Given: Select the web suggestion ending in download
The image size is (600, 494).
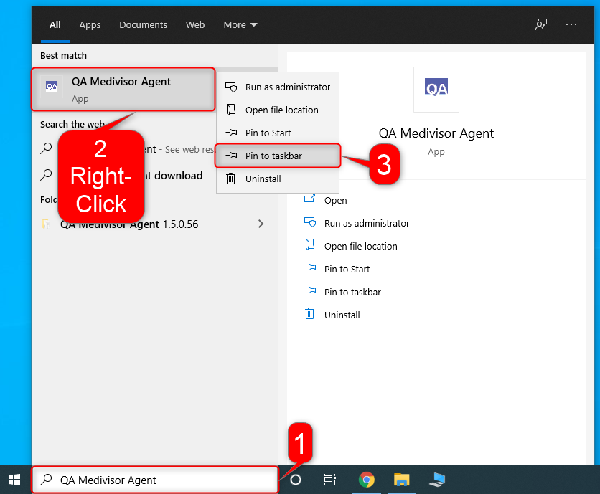Looking at the screenshot, I should point(155,176).
